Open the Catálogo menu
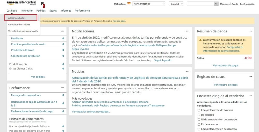 click(x=12, y=11)
